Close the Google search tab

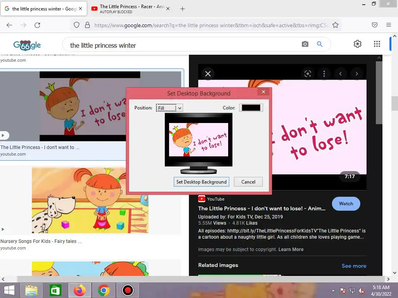click(x=80, y=9)
